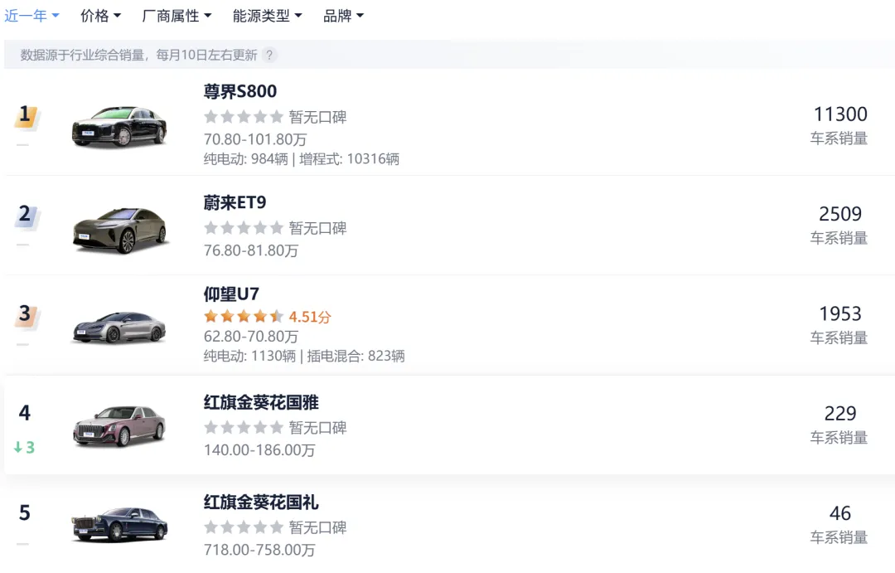This screenshot has height=573, width=895.
Task: Expand the 价格 filter dropdown
Action: 100,16
